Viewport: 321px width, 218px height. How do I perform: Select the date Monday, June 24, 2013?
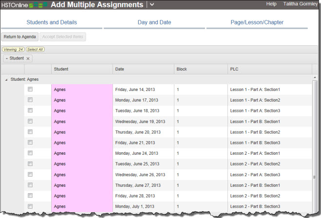pyautogui.click(x=136, y=153)
